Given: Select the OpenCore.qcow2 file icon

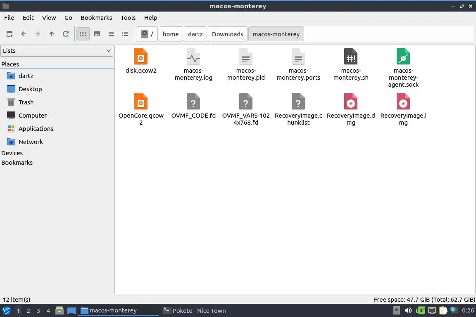Looking at the screenshot, I should coord(141,101).
